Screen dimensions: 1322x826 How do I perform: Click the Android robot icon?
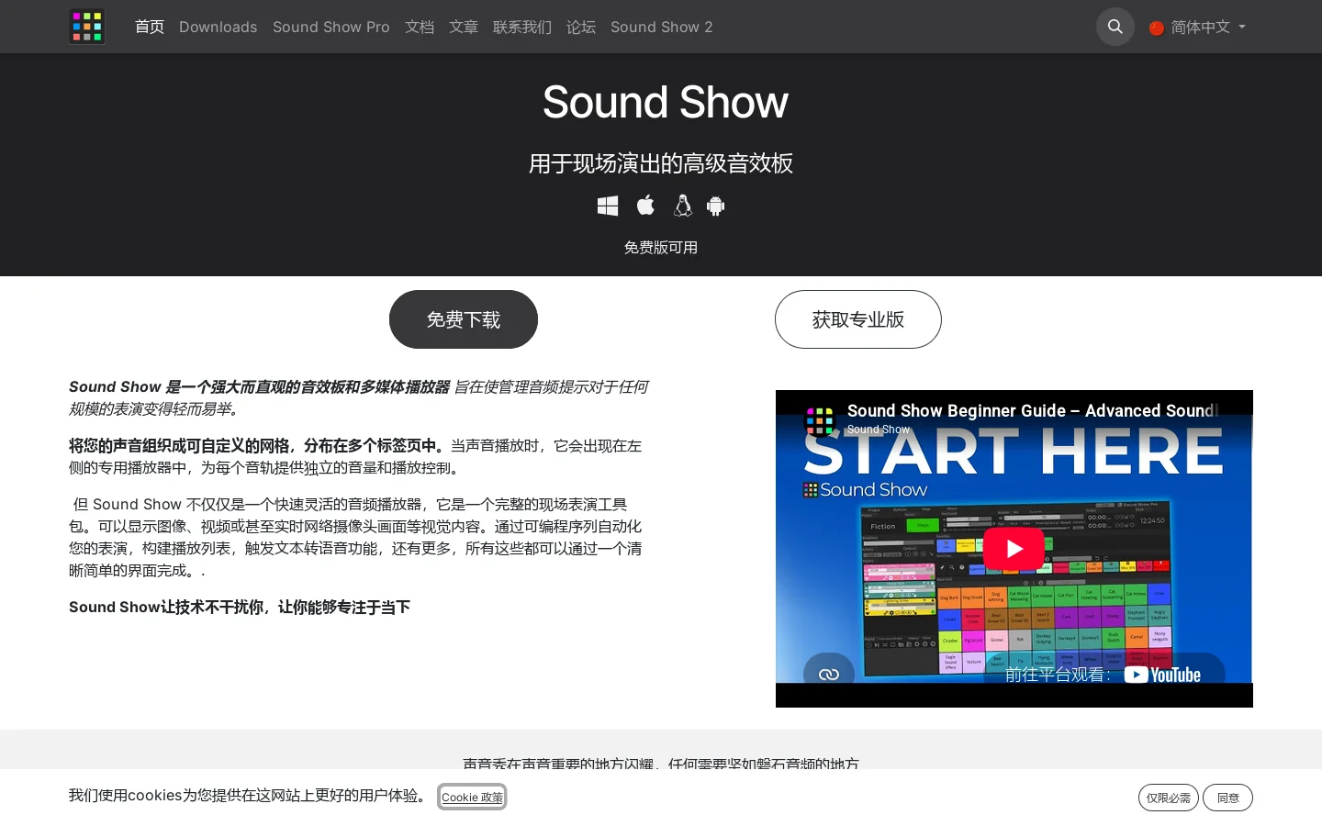pos(716,206)
